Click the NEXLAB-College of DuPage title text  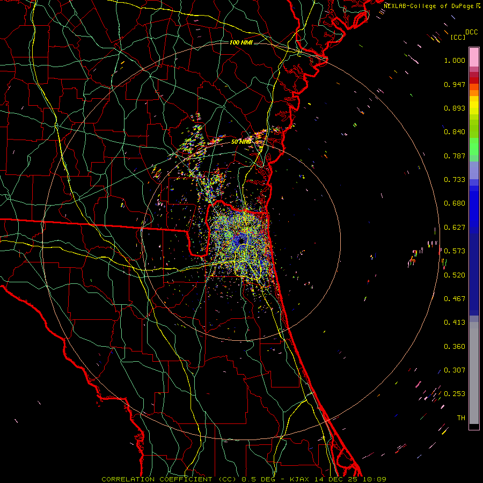coord(432,6)
